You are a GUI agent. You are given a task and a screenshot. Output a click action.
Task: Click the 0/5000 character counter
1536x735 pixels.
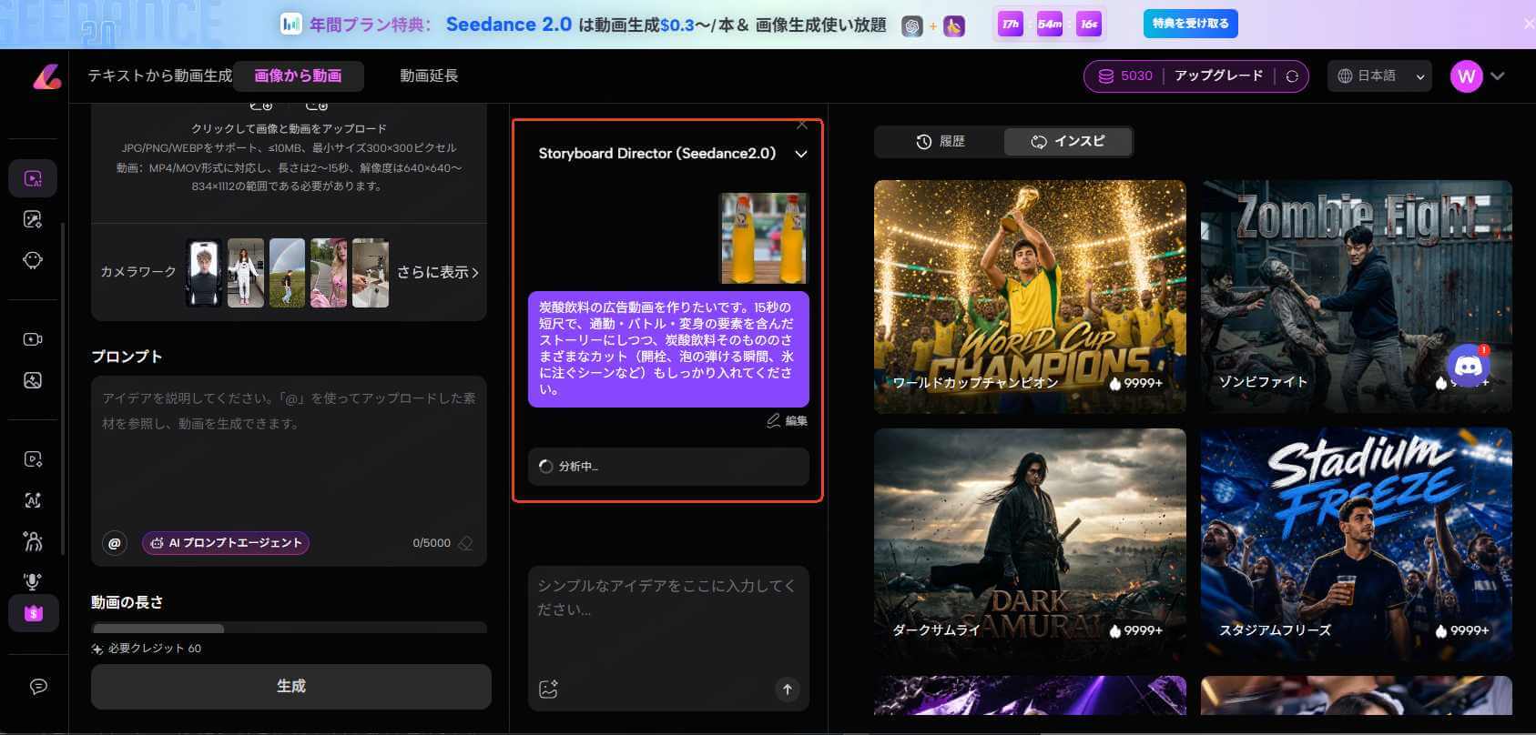tap(432, 543)
